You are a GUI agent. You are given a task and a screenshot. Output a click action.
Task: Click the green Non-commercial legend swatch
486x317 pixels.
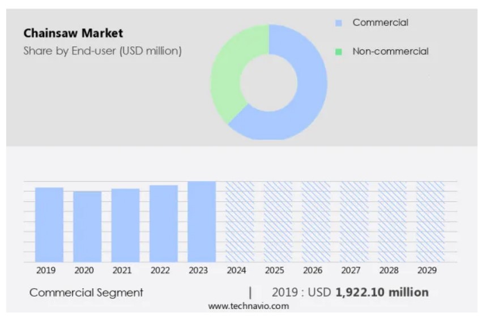[x=339, y=52]
